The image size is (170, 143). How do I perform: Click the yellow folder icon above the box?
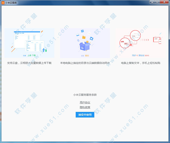84,37
